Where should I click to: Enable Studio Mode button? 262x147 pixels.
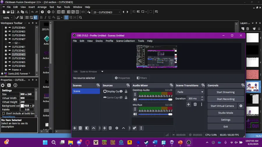pyautogui.click(x=225, y=113)
